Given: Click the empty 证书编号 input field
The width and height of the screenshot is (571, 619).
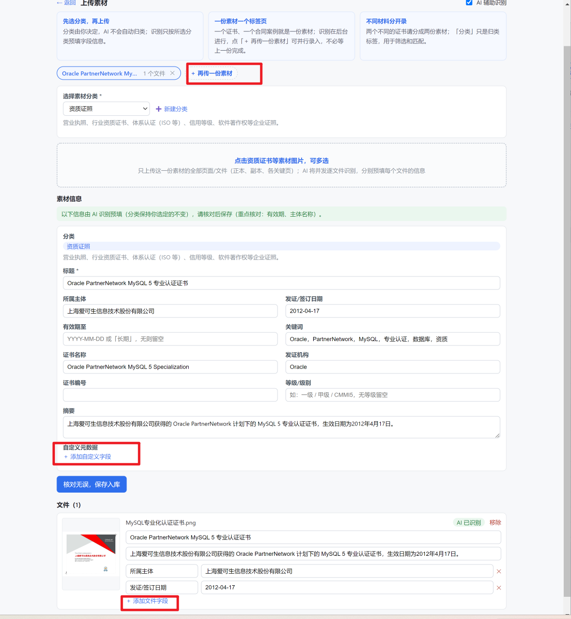Looking at the screenshot, I should (x=170, y=395).
